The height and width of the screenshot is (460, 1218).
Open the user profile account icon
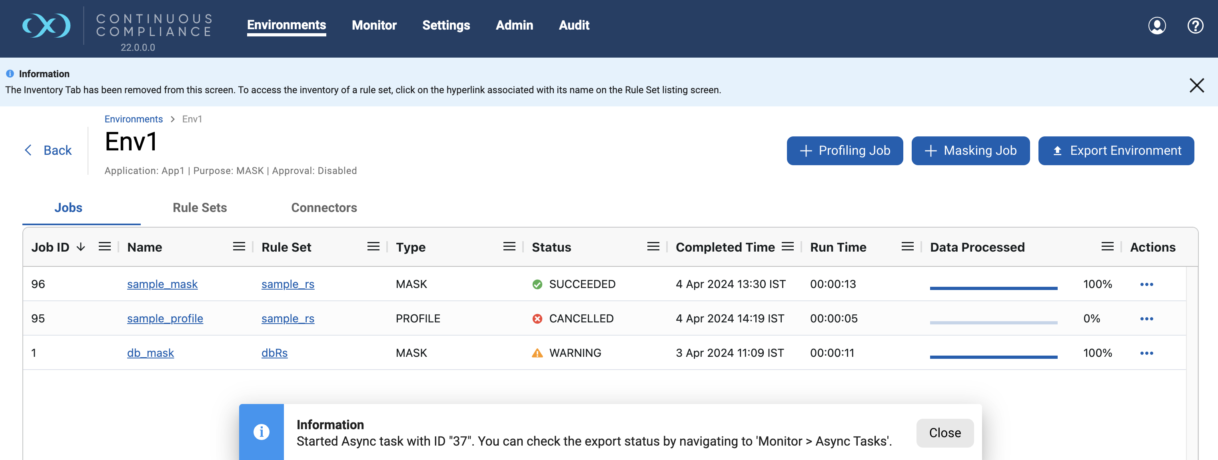pyautogui.click(x=1157, y=26)
